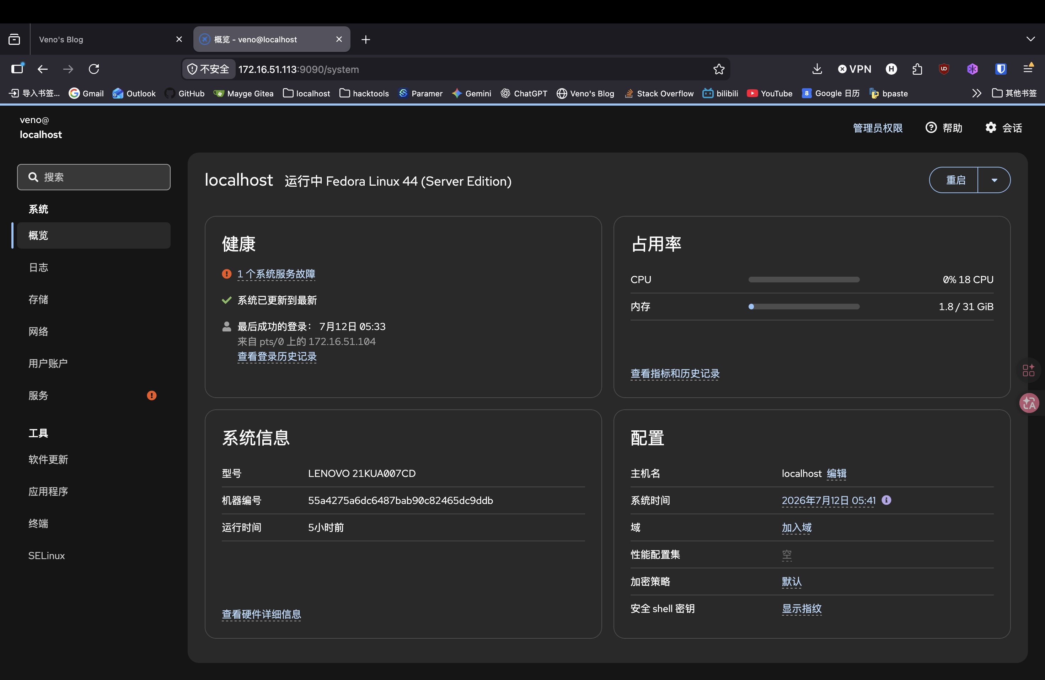Click the purple hexagon extension icon
The width and height of the screenshot is (1045, 680).
pyautogui.click(x=972, y=69)
